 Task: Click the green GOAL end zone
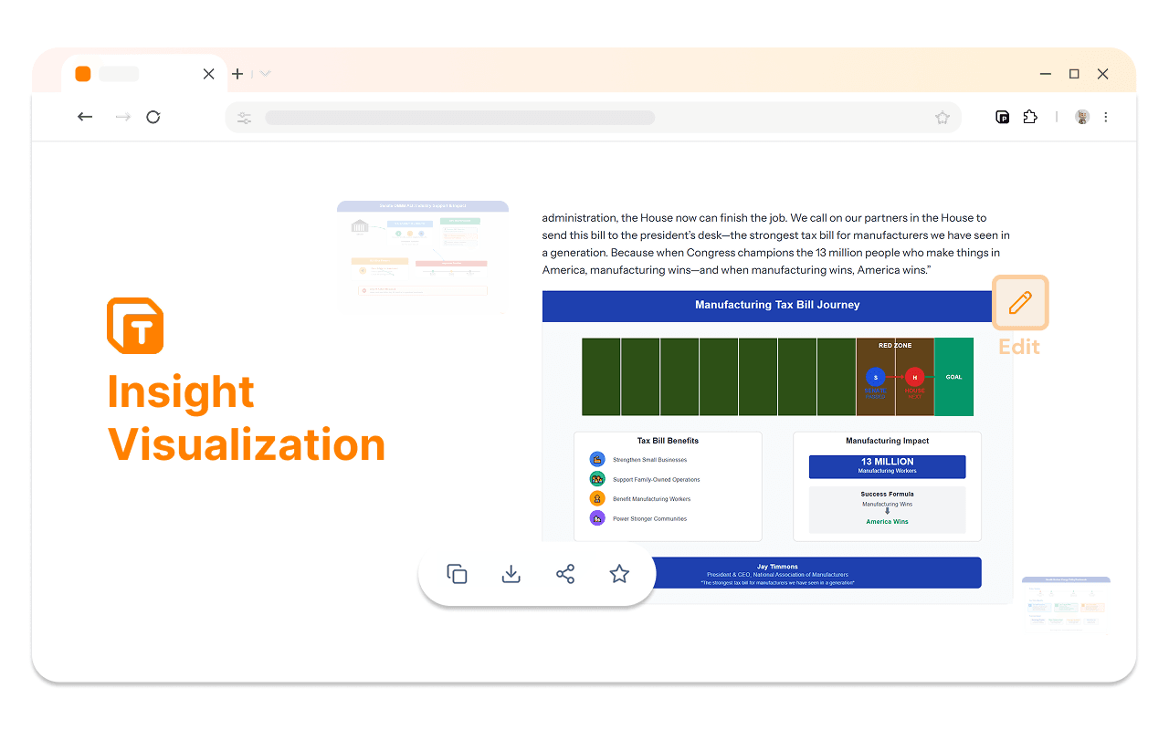[953, 377]
